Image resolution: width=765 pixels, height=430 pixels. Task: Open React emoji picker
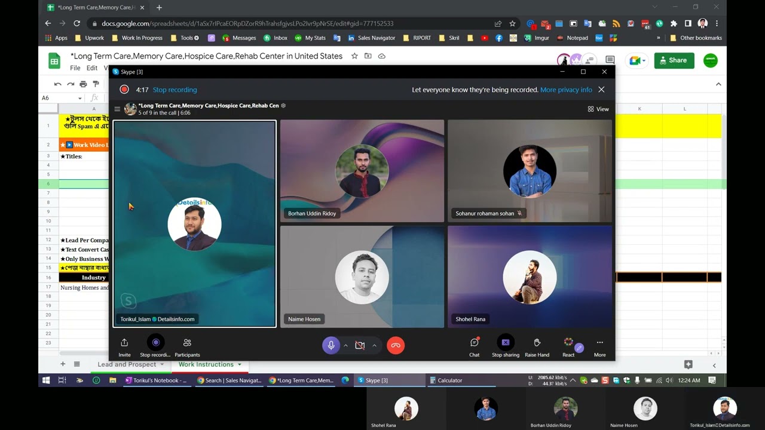[568, 346]
